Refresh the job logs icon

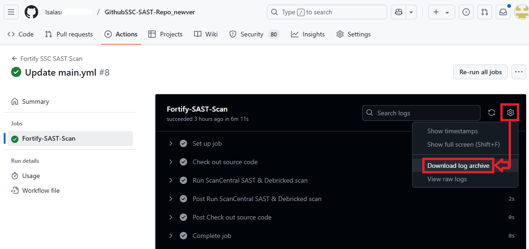tap(492, 113)
